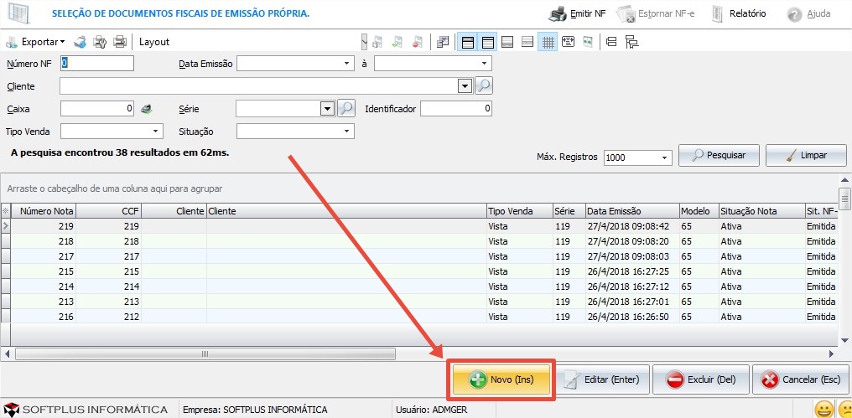852x418 pixels.
Task: Open the printer setup icon with wrench
Action: click(100, 42)
